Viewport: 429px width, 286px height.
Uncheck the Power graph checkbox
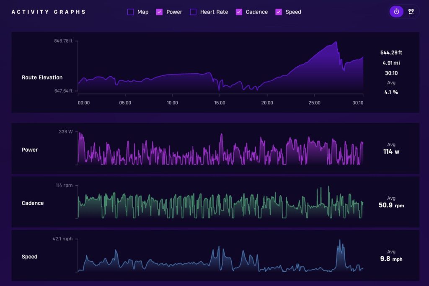[x=159, y=12]
